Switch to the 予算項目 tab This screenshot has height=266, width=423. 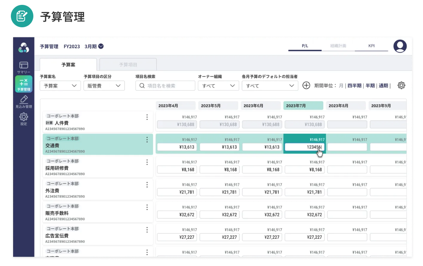128,65
